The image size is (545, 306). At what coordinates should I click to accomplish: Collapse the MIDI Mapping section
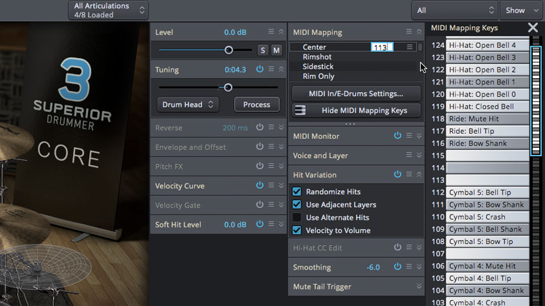pos(419,32)
